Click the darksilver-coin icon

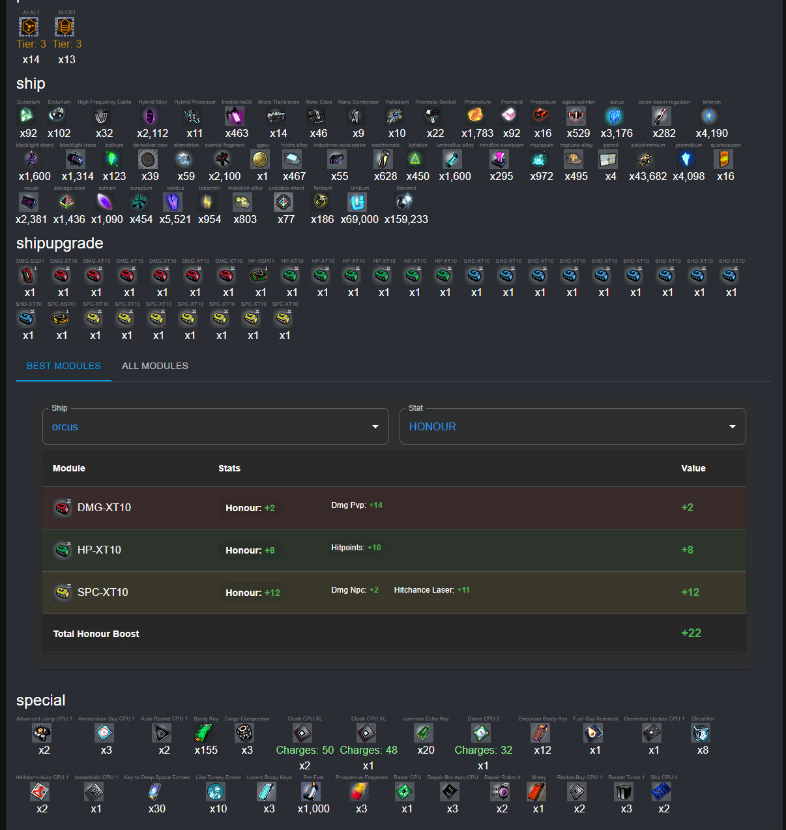[148, 159]
